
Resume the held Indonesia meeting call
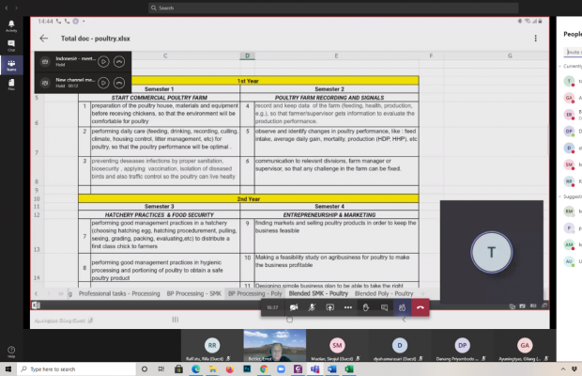click(x=103, y=61)
